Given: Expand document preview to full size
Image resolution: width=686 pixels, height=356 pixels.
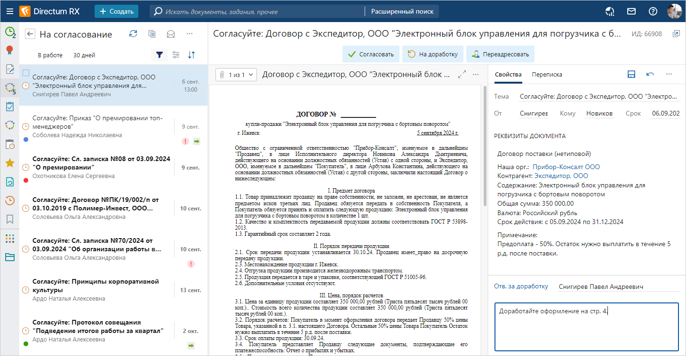Looking at the screenshot, I should 462,74.
